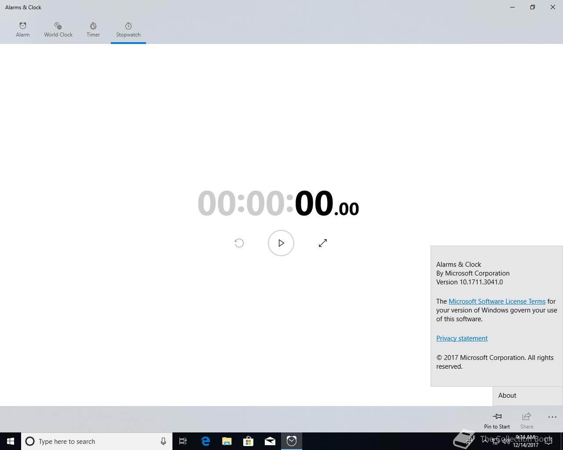The height and width of the screenshot is (450, 563).
Task: Open Microsoft Software License Terms link
Action: (497, 301)
